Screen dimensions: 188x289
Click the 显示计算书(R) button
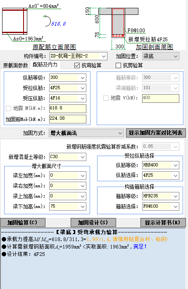[x=163, y=223]
